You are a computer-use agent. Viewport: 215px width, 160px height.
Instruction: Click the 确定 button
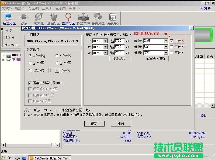(94, 124)
